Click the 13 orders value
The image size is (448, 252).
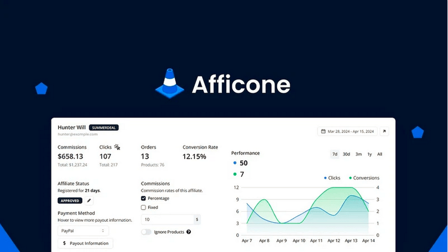pyautogui.click(x=145, y=157)
